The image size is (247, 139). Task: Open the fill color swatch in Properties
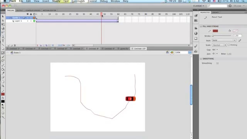pyautogui.click(x=235, y=31)
